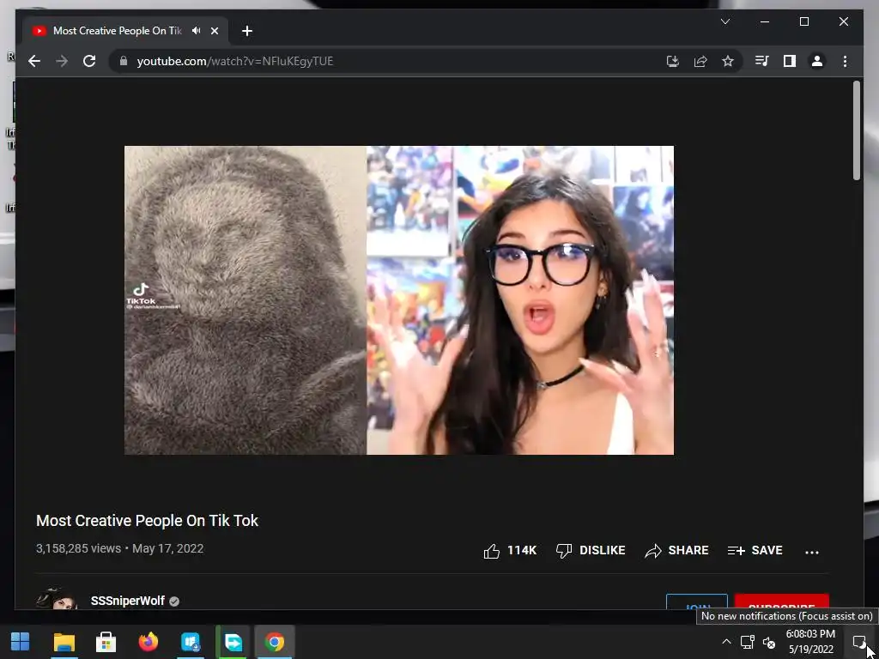Open a new tab with the plus button

(247, 31)
